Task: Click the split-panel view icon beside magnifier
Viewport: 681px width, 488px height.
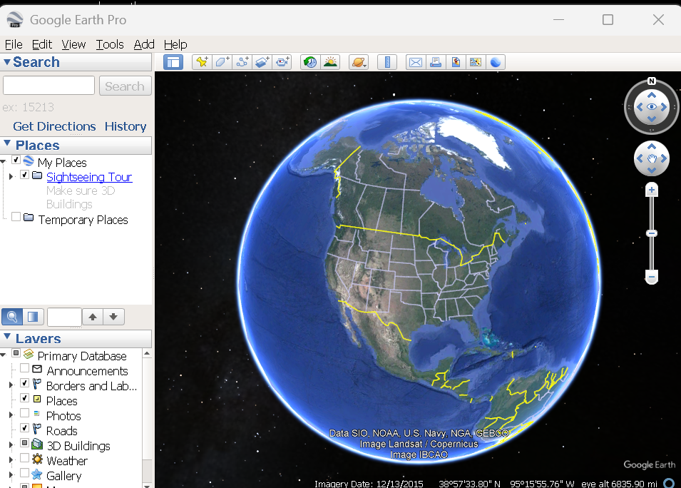Action: 33,316
